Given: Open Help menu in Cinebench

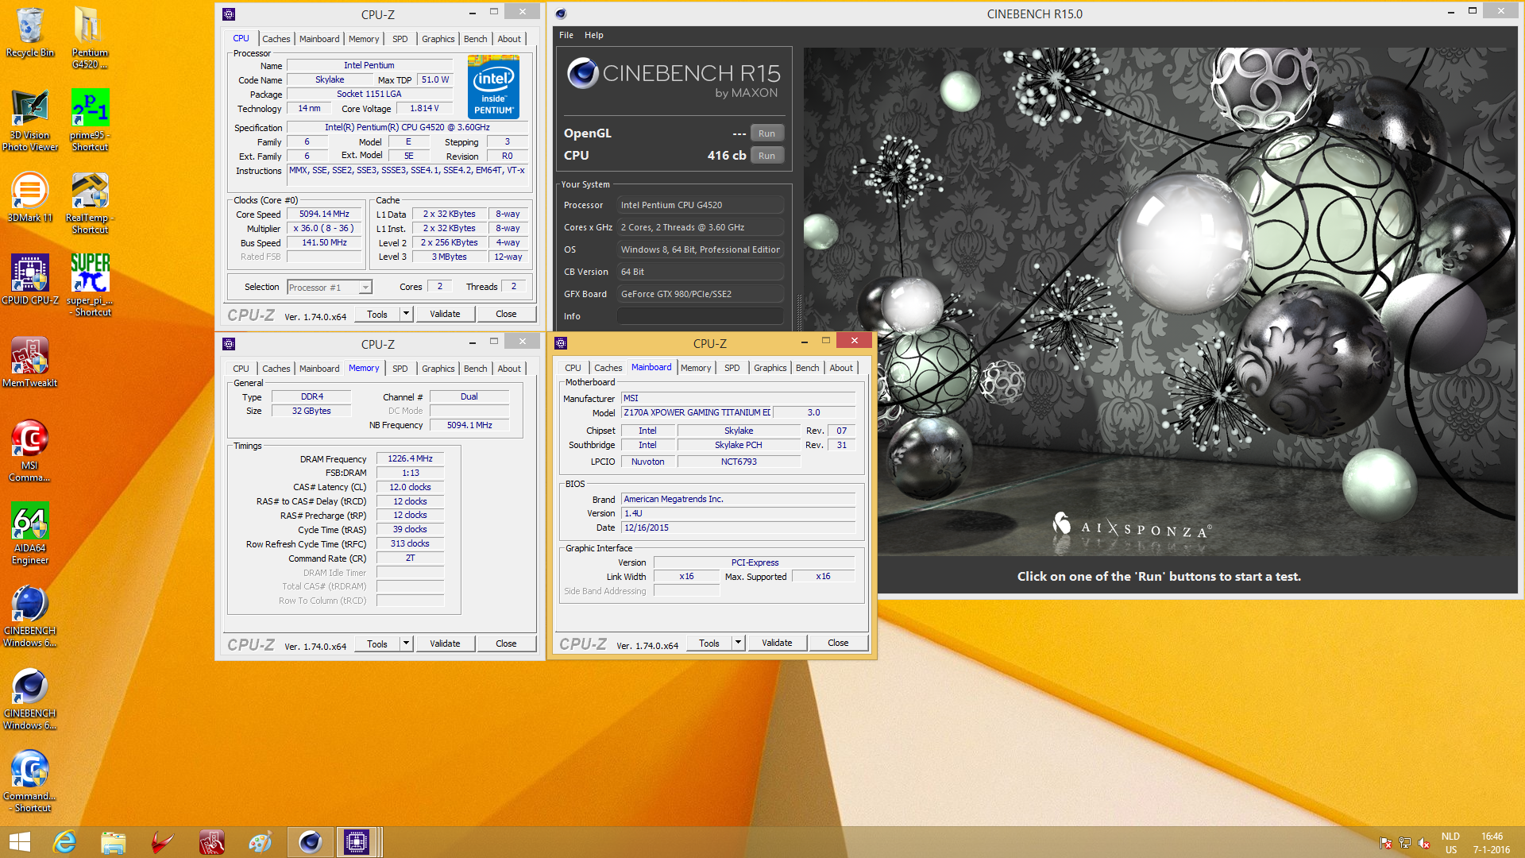Looking at the screenshot, I should pyautogui.click(x=594, y=35).
